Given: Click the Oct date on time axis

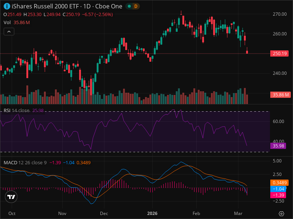Looking at the screenshot, I should pyautogui.click(x=12, y=214).
